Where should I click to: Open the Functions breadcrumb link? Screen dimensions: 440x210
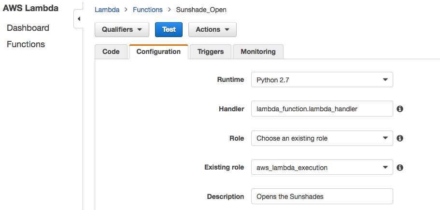[148, 10]
